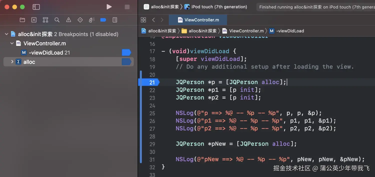The height and width of the screenshot is (177, 375).
Task: Toggle the line 21 gutter breakpoint
Action: (149, 82)
